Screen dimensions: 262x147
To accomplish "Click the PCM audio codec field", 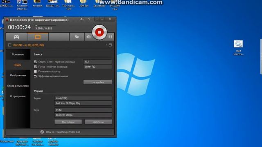I will click(83, 110).
